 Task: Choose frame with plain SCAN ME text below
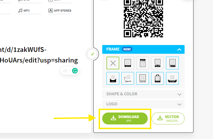pyautogui.click(x=143, y=78)
